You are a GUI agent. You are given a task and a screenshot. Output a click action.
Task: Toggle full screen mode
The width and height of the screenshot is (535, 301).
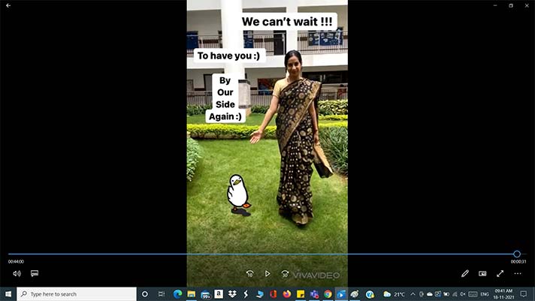500,274
